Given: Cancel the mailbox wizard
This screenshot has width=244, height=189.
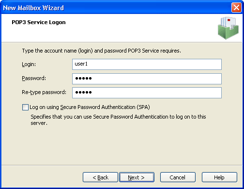Looking at the screenshot, I should (178, 177).
